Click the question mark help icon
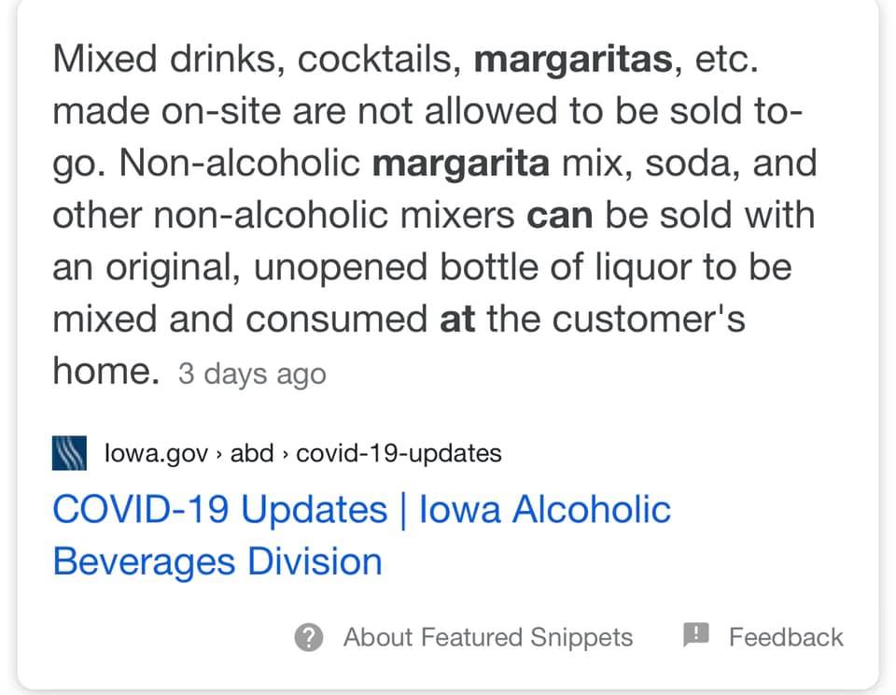This screenshot has height=695, width=896. (x=309, y=637)
